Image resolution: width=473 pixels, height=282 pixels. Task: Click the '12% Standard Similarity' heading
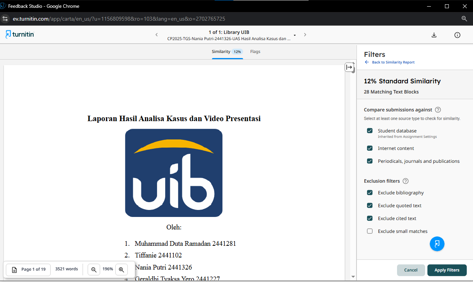402,81
